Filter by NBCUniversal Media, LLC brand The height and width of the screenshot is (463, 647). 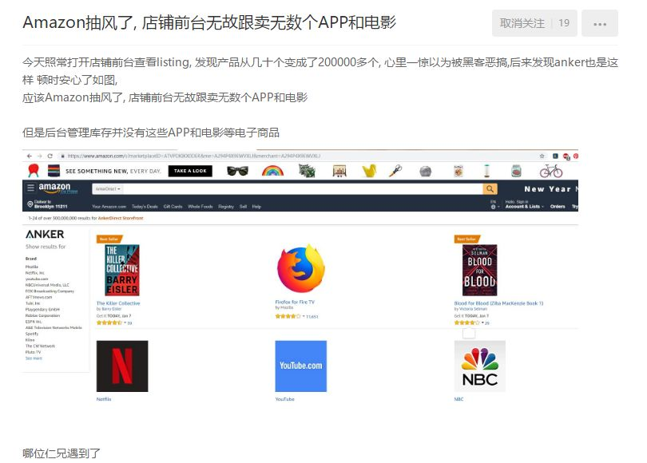point(47,285)
